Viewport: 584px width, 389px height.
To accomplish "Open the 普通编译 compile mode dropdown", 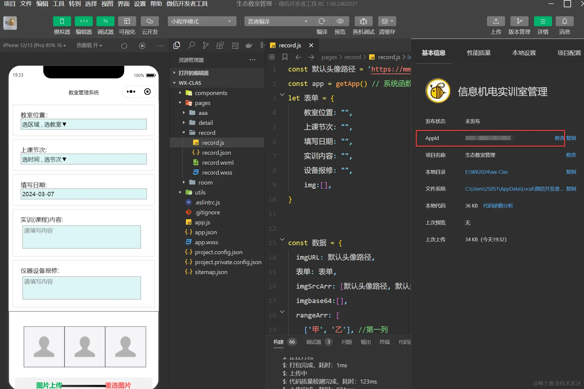I will [278, 21].
